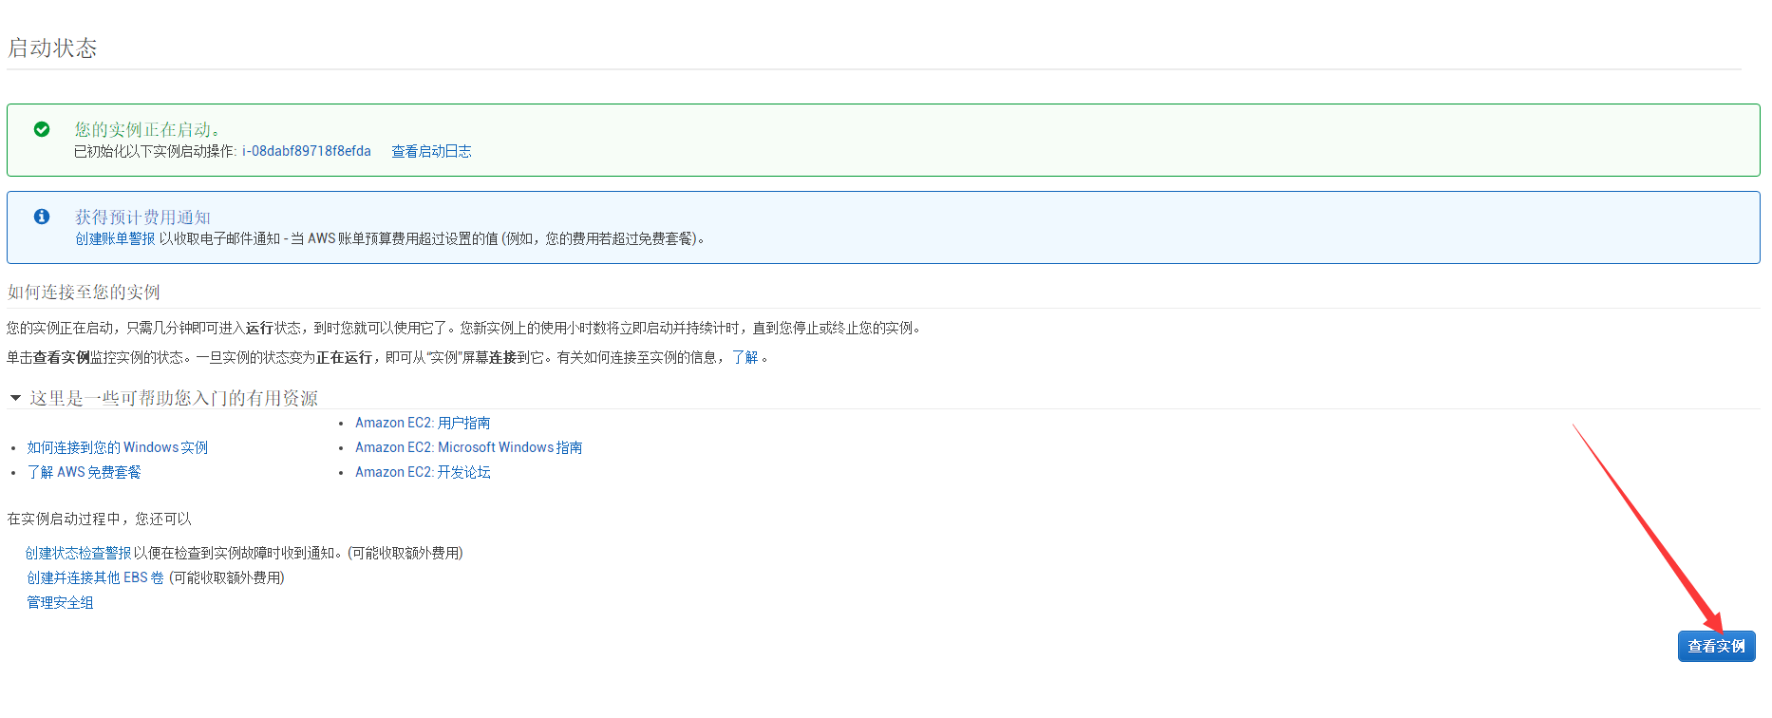Viewport: 1772px width, 718px height.
Task: Click the 创建账单警报 link
Action: pyautogui.click(x=115, y=238)
